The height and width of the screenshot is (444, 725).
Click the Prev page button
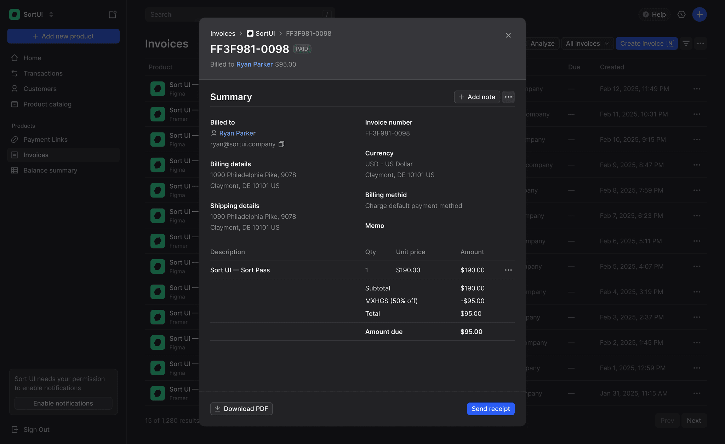(x=667, y=421)
